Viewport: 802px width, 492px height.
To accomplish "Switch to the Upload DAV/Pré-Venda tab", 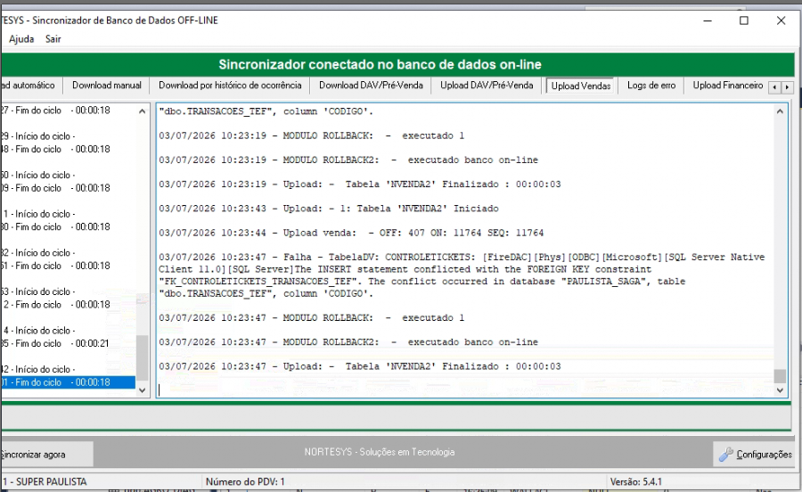I will (x=487, y=86).
